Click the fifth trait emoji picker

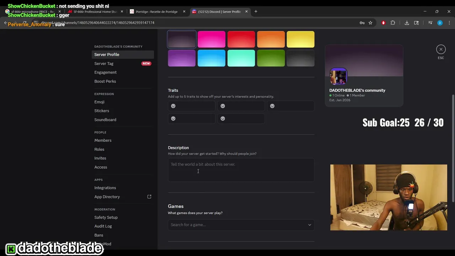223,118
